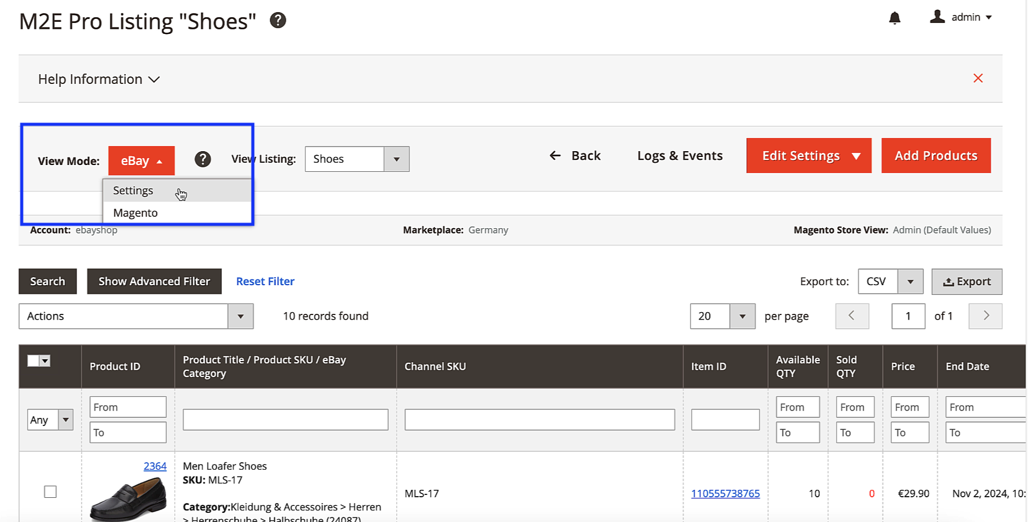
Task: Choose Settings from View Mode menu
Action: (177, 190)
